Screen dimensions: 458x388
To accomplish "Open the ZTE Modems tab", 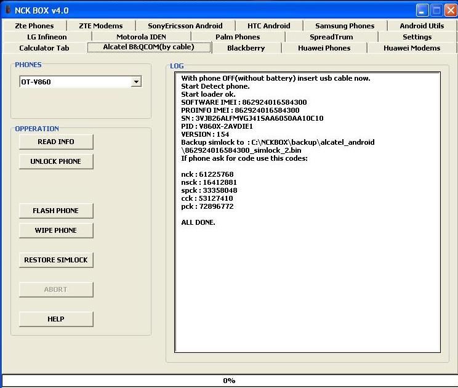I will (x=101, y=26).
